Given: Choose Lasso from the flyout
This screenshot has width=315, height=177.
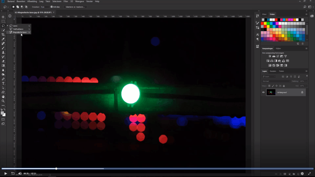Looking at the screenshot, I should [19, 26].
